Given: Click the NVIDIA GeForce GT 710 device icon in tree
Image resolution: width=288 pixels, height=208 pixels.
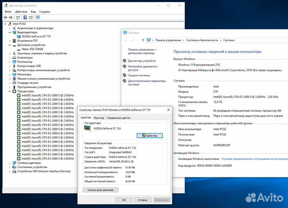Looking at the screenshot, I should coord(19,36).
